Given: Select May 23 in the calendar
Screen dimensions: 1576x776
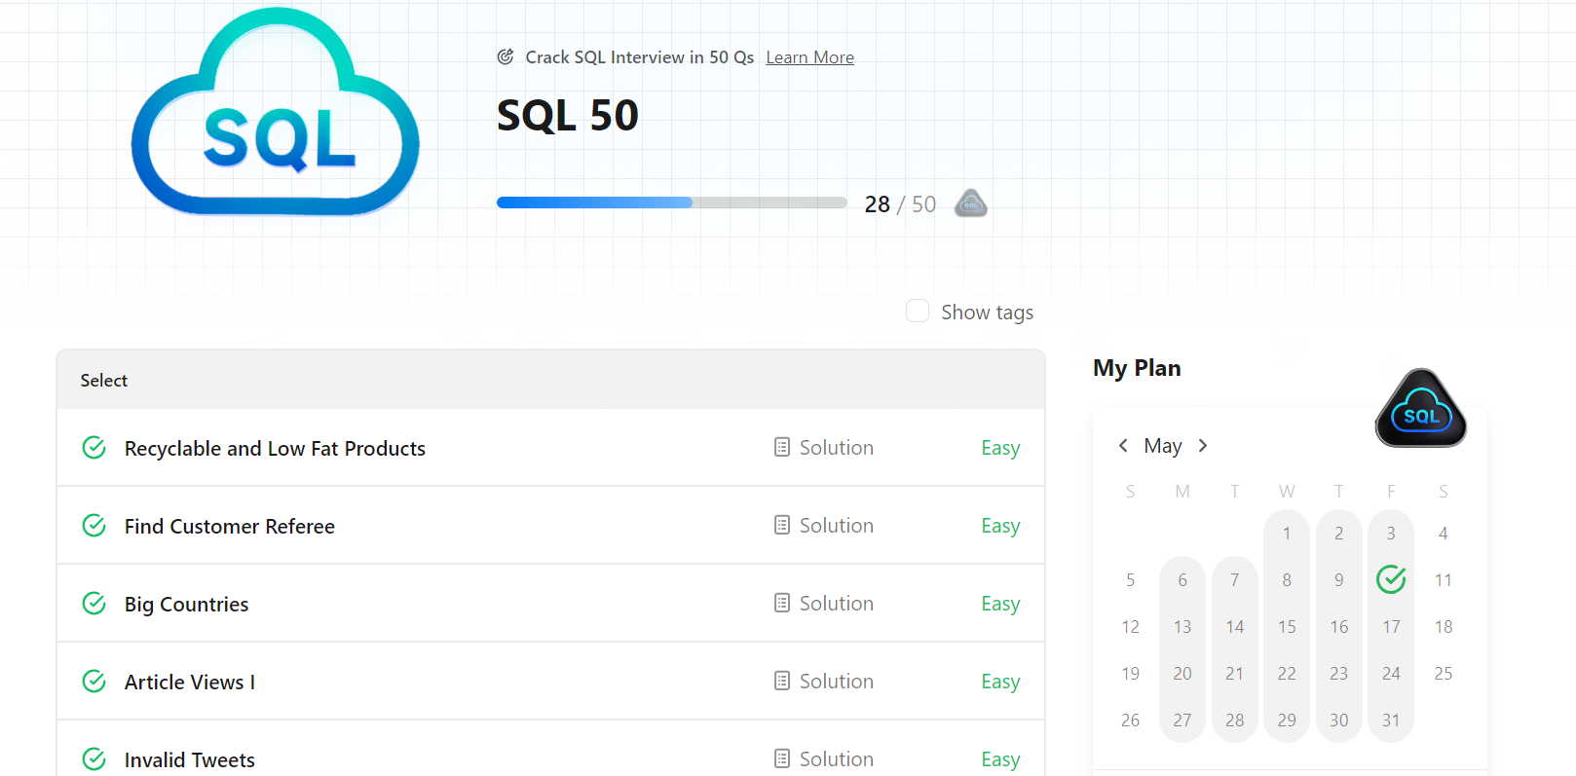Looking at the screenshot, I should coord(1339,673).
